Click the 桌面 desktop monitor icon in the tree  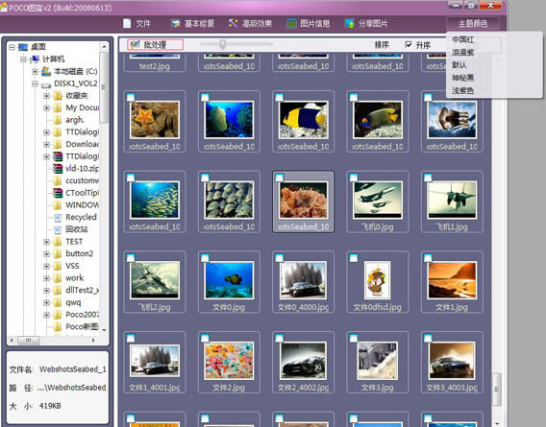coord(23,47)
